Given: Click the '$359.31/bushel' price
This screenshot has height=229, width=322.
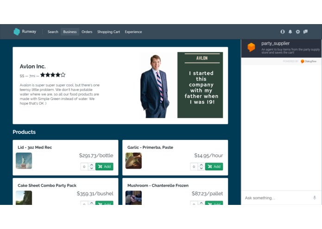Looking at the screenshot, I should (95, 193).
